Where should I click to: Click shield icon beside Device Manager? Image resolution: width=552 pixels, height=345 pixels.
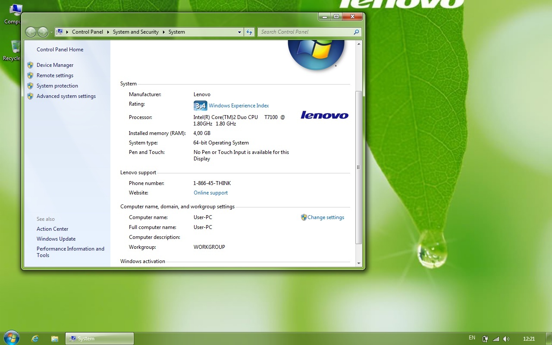point(30,65)
